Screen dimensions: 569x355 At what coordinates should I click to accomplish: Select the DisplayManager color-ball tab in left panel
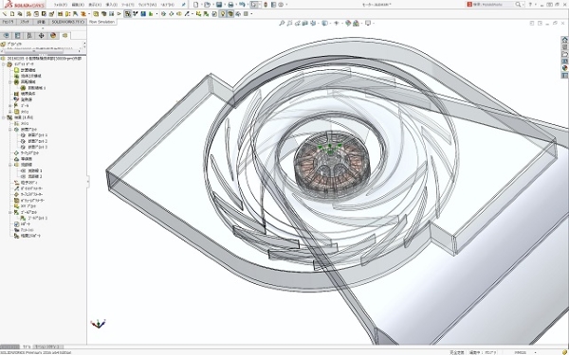click(53, 35)
